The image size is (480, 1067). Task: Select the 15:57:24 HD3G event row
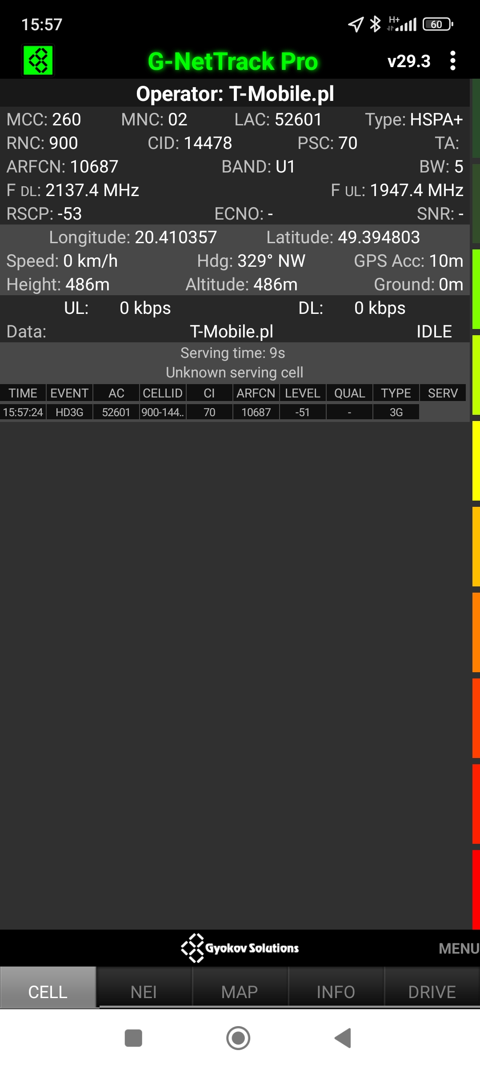pos(209,412)
